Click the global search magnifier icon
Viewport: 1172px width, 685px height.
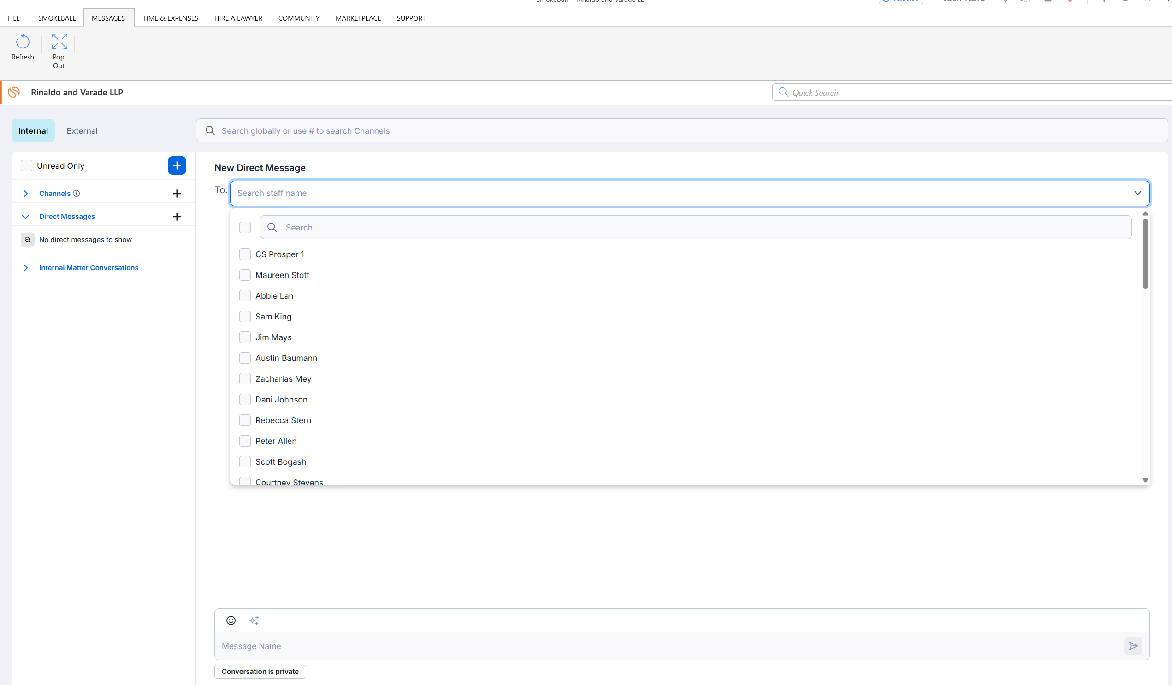(210, 130)
